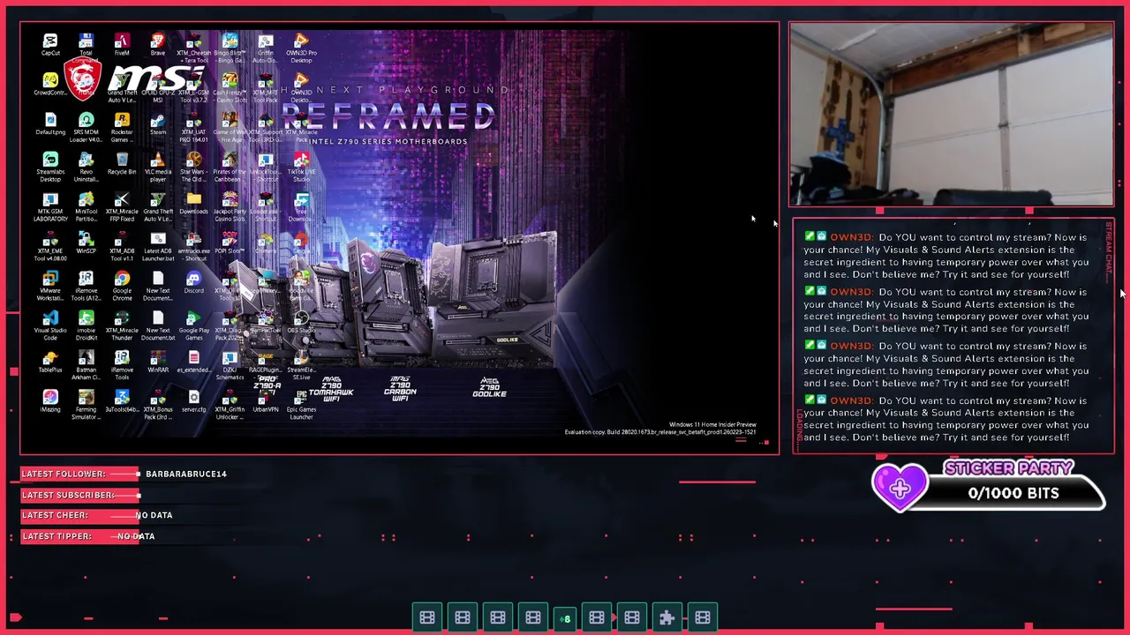Open the Discord desktop shortcut
Viewport: 1130px width, 635px height.
193,283
